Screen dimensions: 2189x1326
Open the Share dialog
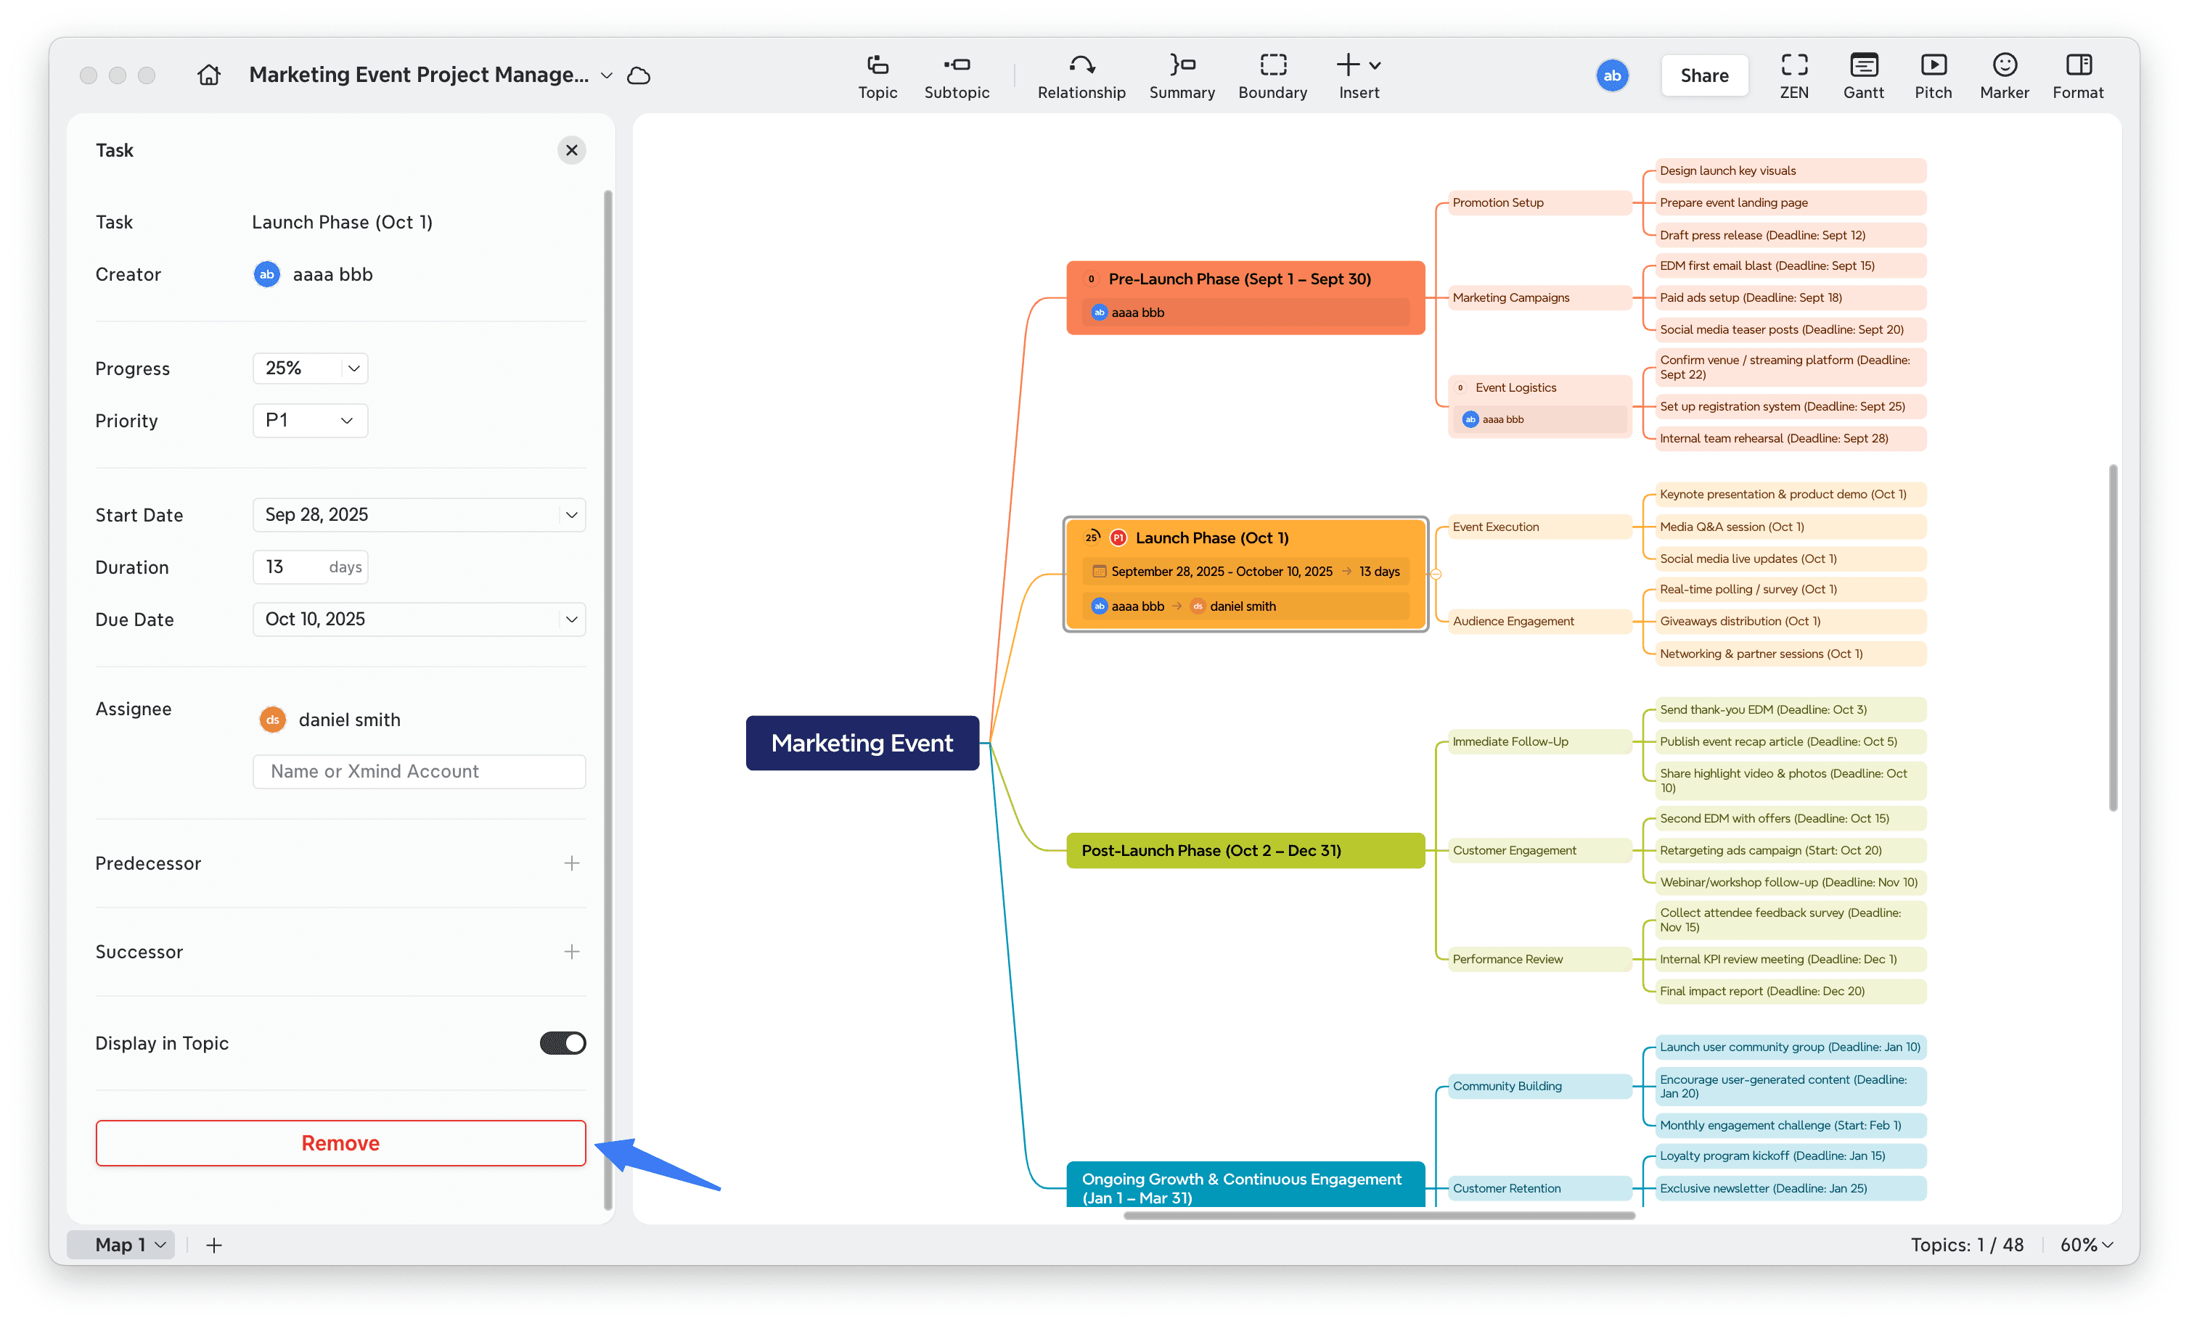[x=1704, y=75]
